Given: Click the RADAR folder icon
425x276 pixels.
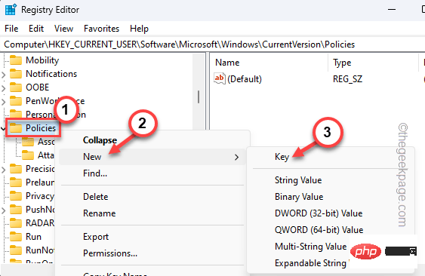Looking at the screenshot, I should (x=16, y=223).
